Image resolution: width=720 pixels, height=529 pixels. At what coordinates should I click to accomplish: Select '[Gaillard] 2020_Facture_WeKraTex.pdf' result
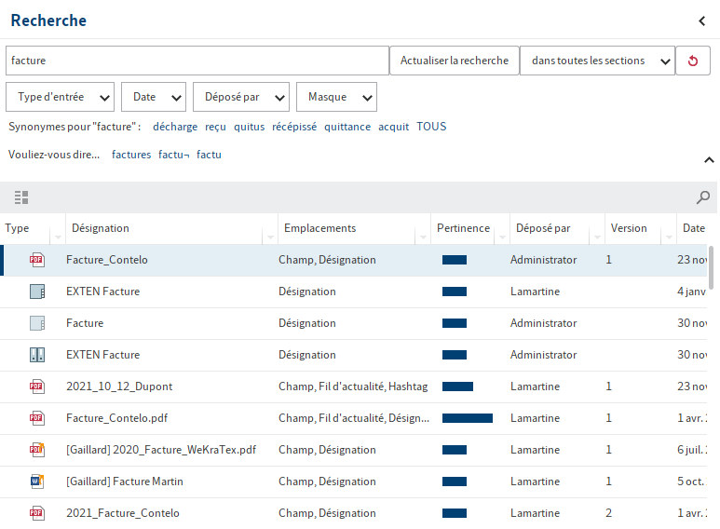[x=354, y=450]
